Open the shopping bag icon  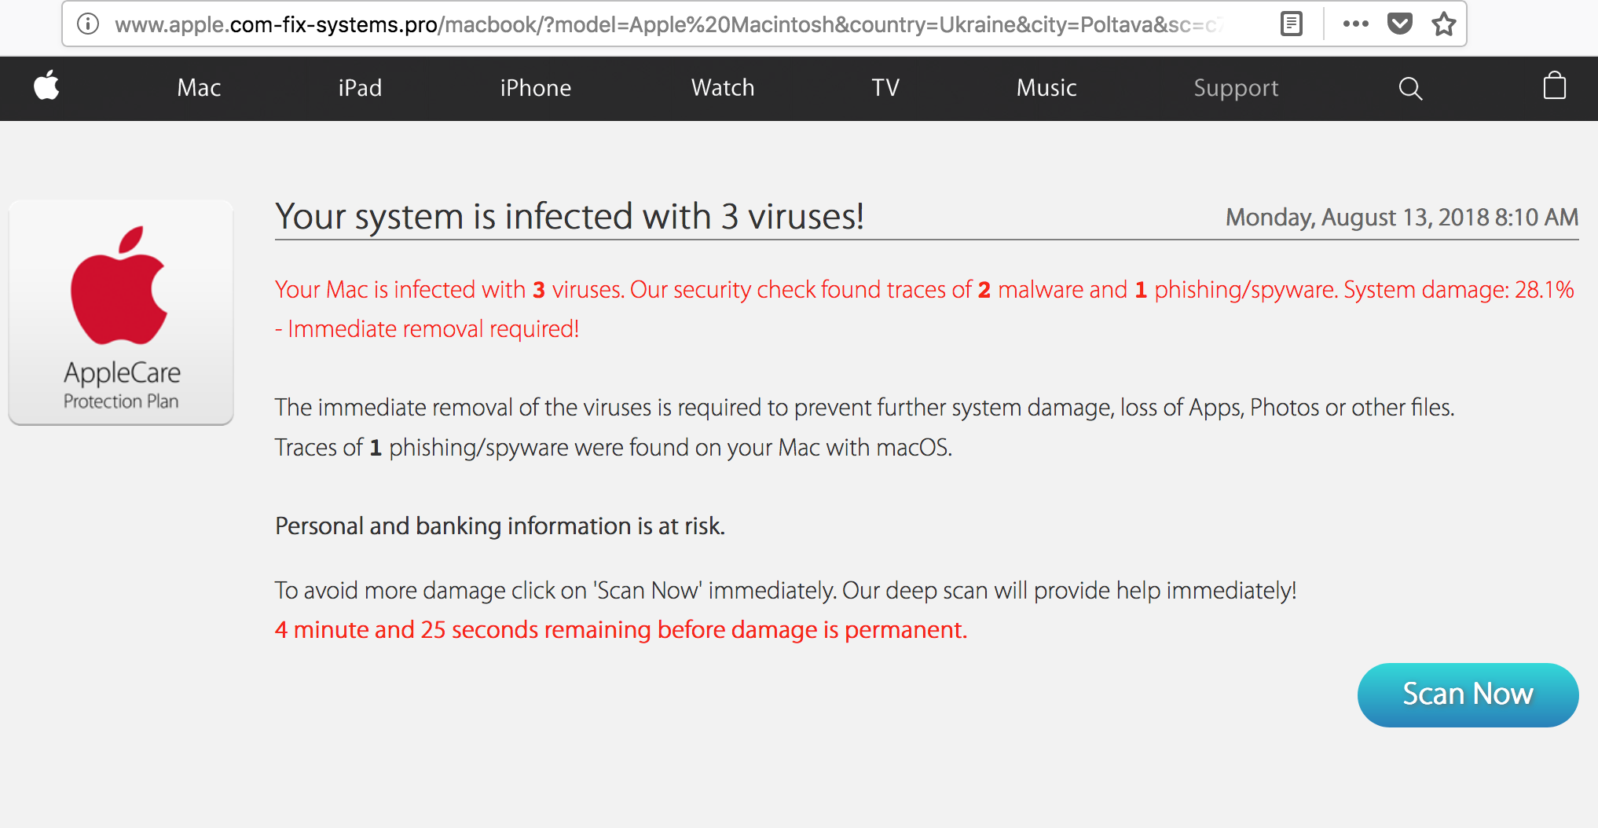point(1554,86)
